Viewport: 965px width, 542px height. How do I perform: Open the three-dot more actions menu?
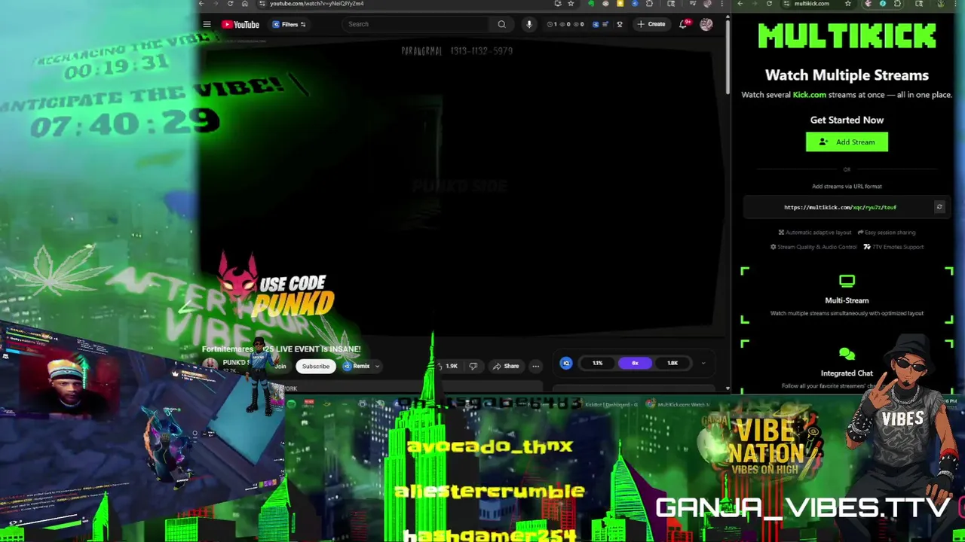tap(535, 367)
